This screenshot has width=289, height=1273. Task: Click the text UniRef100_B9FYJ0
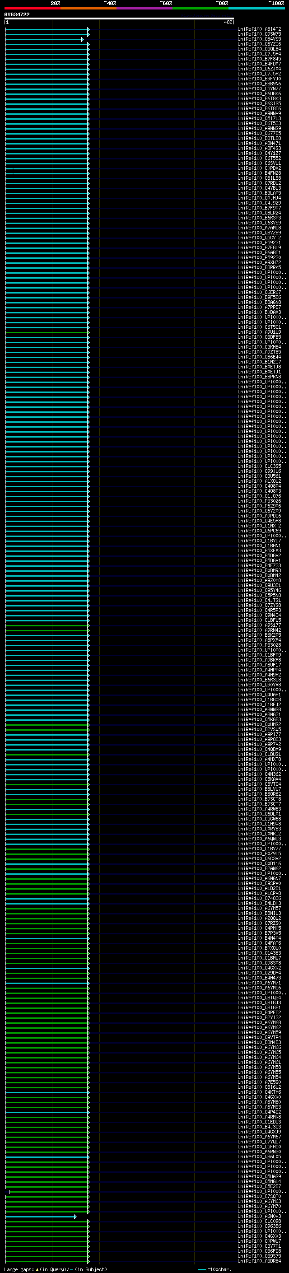click(259, 79)
